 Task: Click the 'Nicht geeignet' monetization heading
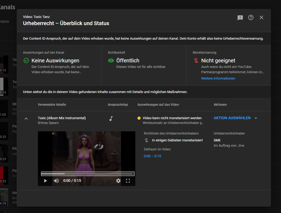tap(218, 61)
